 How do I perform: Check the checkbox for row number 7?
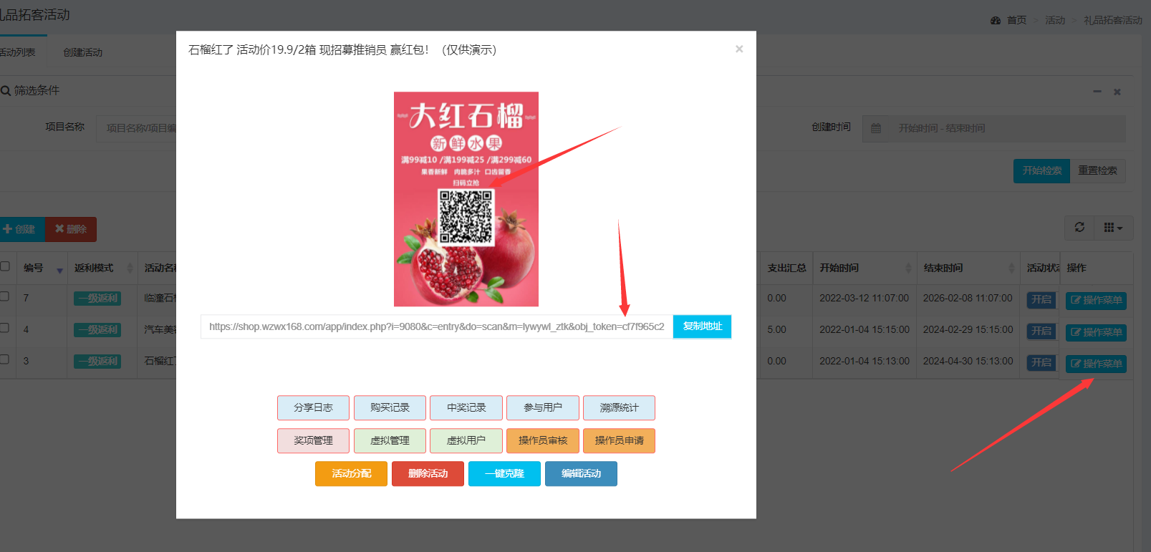click(5, 296)
